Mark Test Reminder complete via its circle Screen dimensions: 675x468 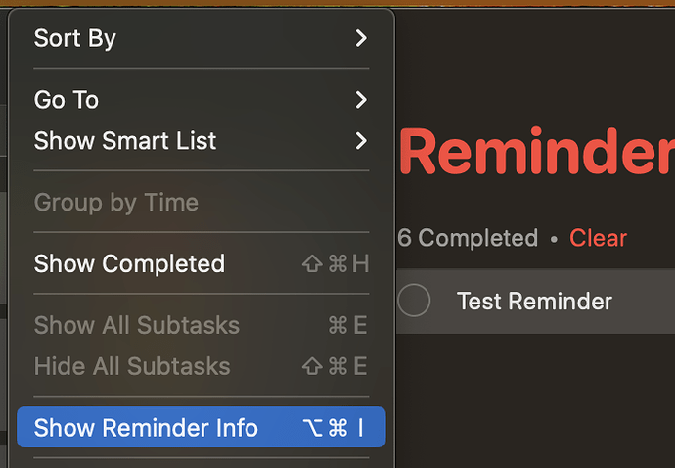pos(414,301)
